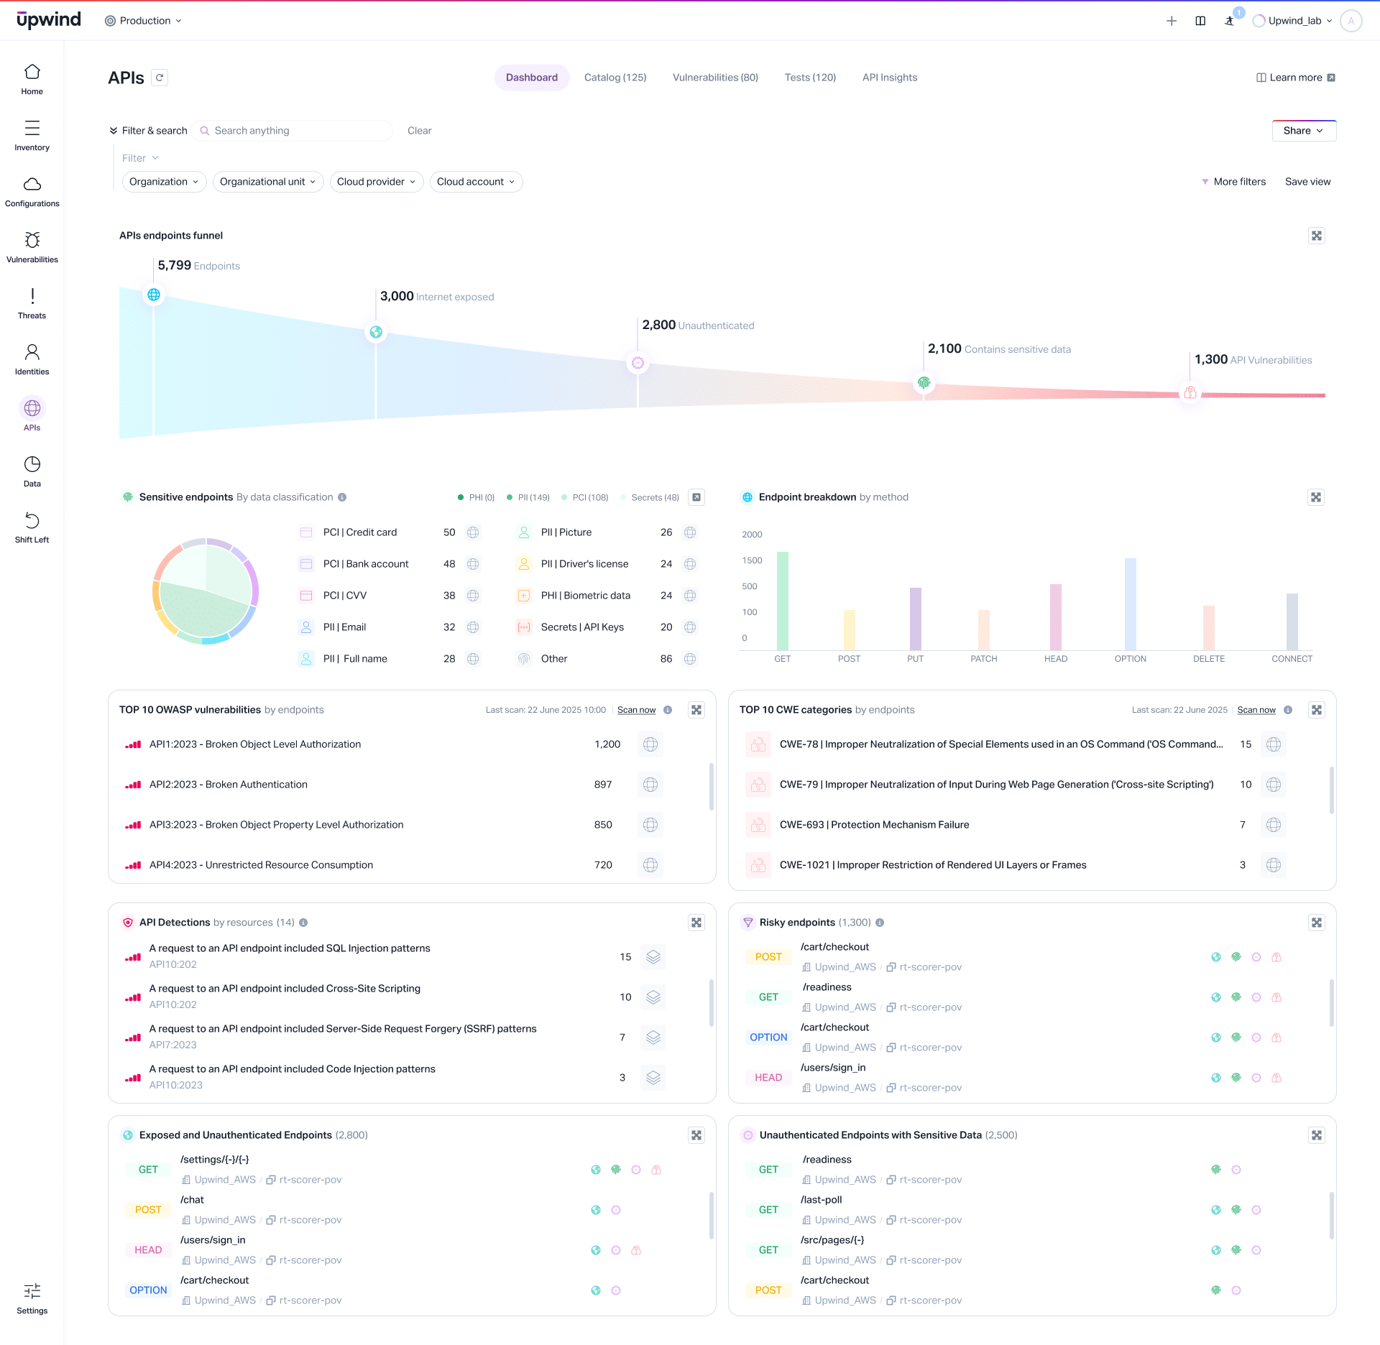Open the Vulnerabilities (80) tab
This screenshot has height=1345, width=1380.
coord(715,78)
